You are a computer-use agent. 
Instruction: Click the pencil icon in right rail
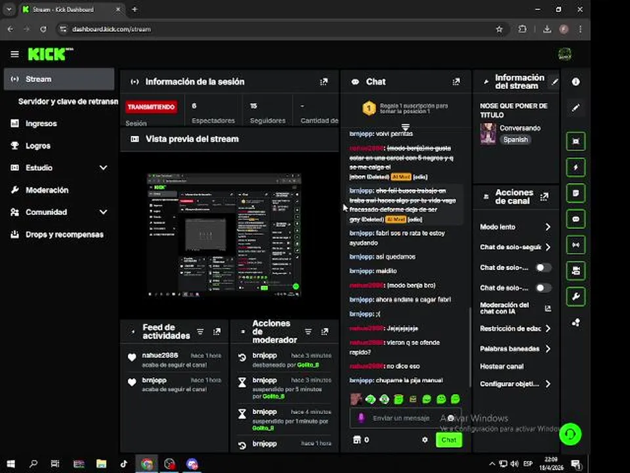coord(576,107)
